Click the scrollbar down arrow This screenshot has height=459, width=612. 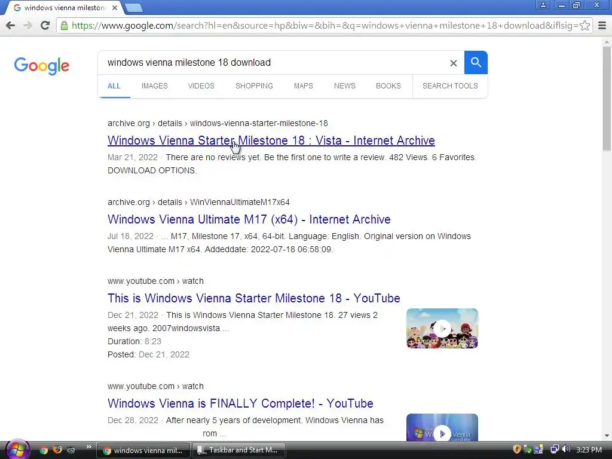tap(607, 436)
